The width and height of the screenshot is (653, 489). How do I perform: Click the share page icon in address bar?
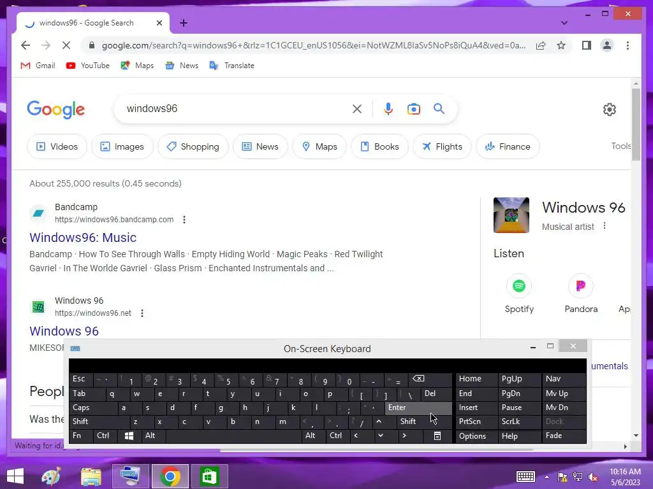[x=541, y=45]
